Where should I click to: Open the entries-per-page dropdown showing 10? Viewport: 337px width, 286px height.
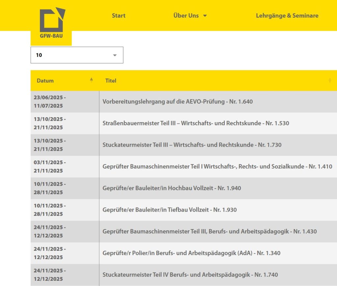[x=77, y=55]
